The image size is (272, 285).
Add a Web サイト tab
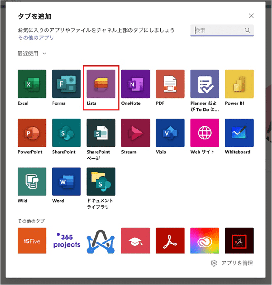point(205,133)
